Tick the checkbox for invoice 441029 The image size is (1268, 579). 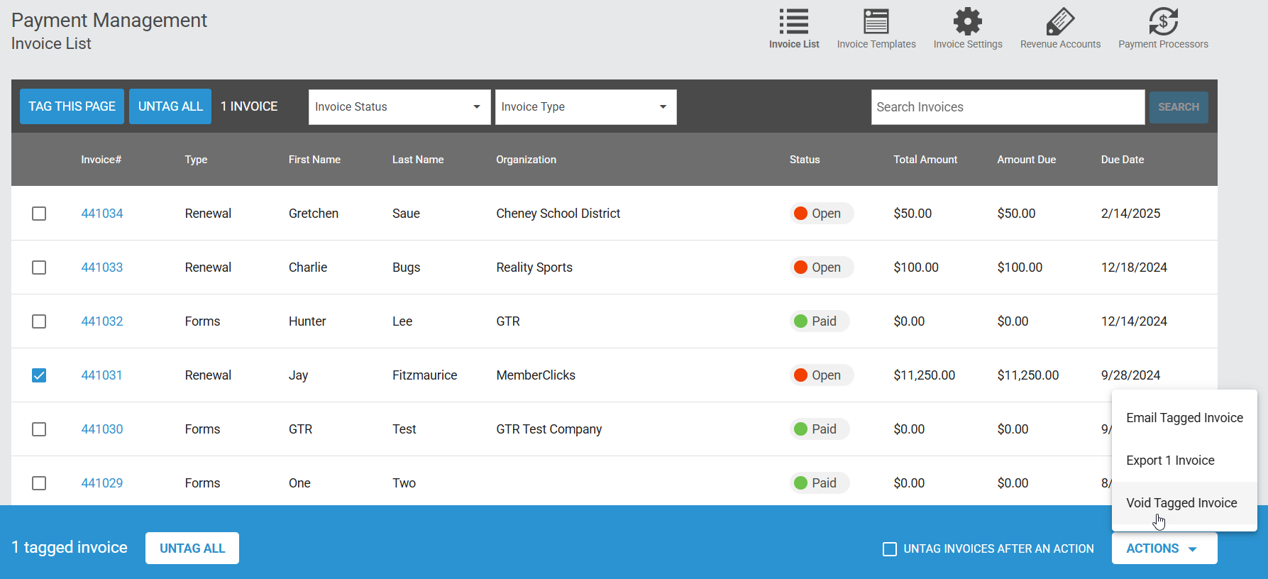[39, 483]
